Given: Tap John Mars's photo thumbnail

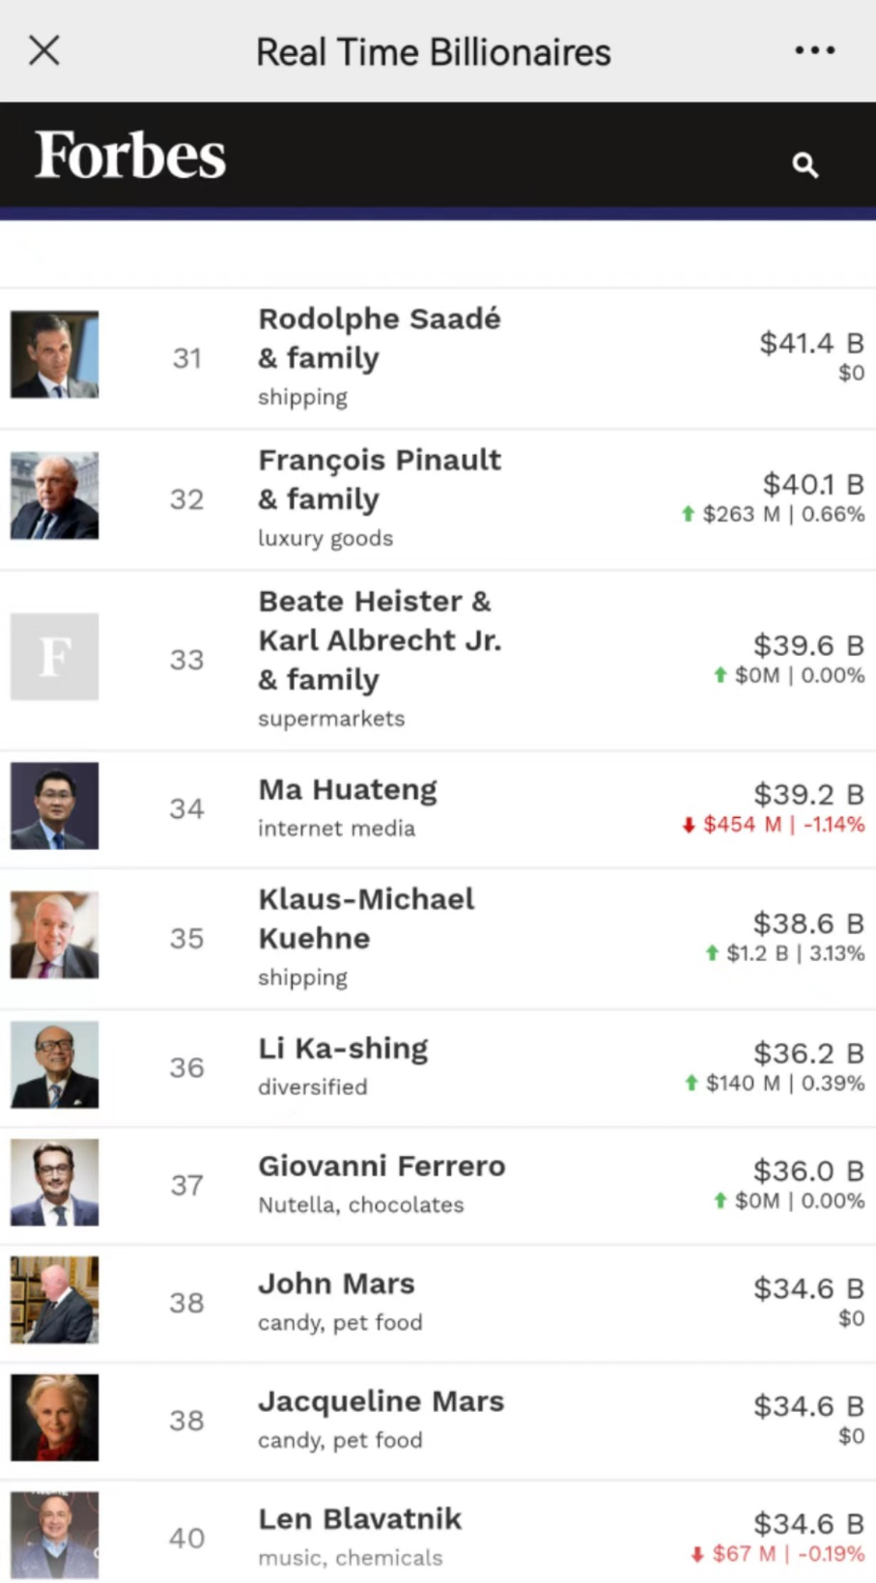Looking at the screenshot, I should [54, 1300].
